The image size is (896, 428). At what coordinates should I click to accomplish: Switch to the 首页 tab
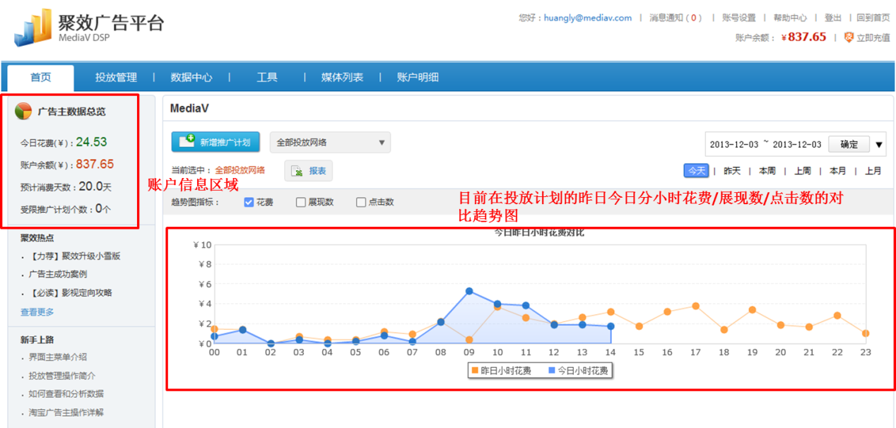(x=40, y=78)
